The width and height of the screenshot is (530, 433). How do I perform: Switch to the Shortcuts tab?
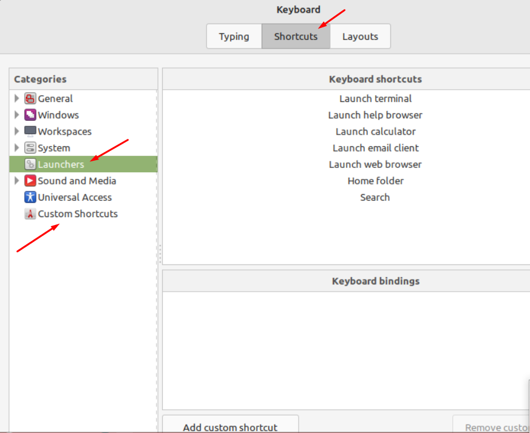pyautogui.click(x=296, y=36)
